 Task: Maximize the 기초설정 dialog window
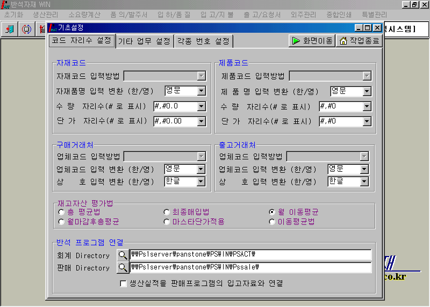368,27
